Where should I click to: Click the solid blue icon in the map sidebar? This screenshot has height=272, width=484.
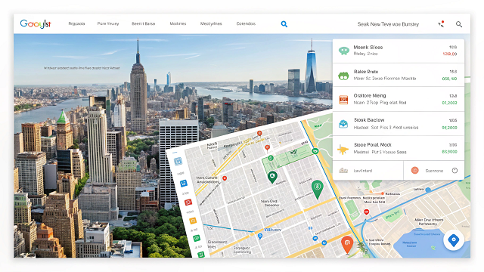pyautogui.click(x=183, y=183)
